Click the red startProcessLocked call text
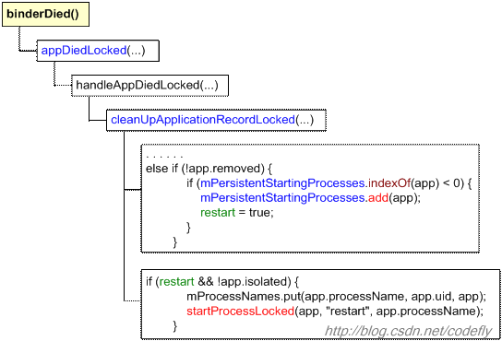502x341 pixels. pyautogui.click(x=241, y=311)
